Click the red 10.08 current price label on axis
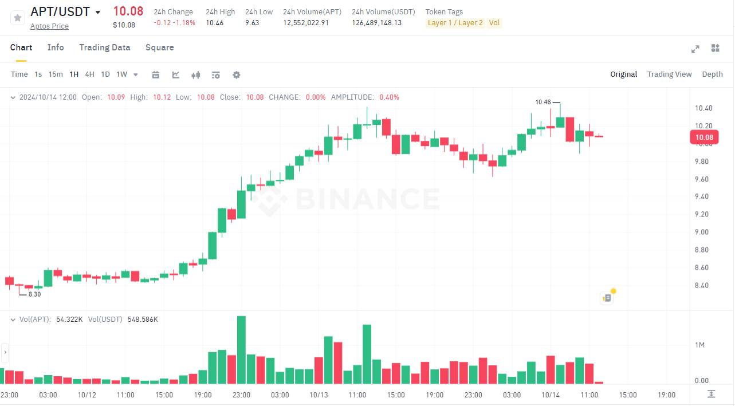This screenshot has width=735, height=406. tap(704, 137)
